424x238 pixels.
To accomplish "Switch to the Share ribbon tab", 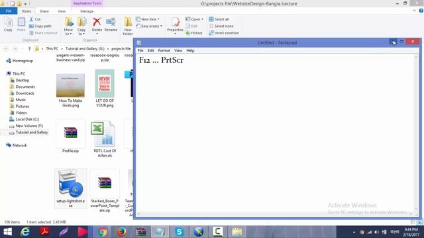I will (x=44, y=11).
